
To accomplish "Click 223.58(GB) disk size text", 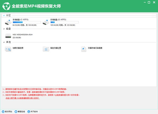I will tap(17, 37).
